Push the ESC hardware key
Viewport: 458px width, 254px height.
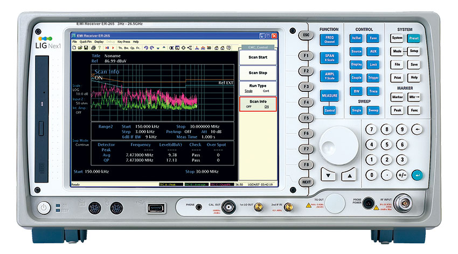coord(306,35)
